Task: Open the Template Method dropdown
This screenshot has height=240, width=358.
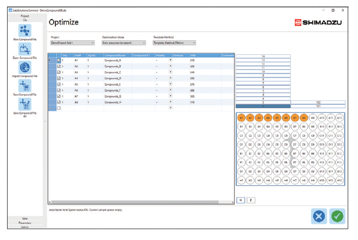Action: click(174, 42)
